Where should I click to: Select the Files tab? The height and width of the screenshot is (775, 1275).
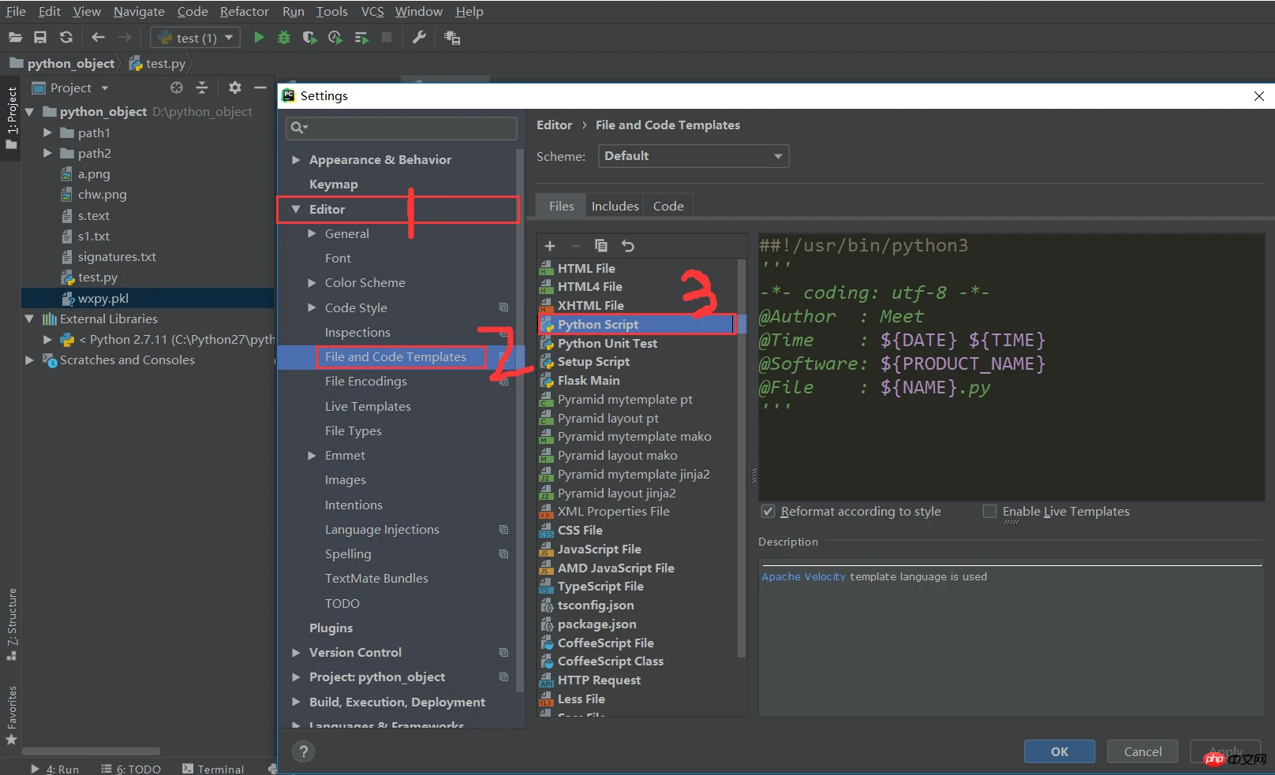(561, 206)
